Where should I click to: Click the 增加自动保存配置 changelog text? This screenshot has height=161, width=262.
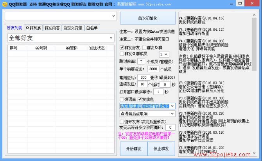194,34
